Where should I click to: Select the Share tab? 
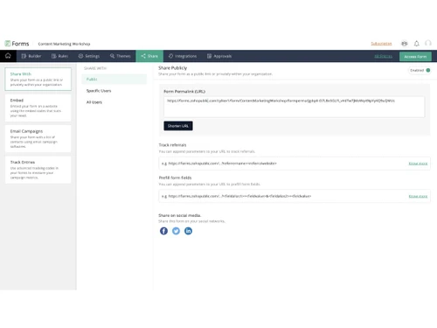pyautogui.click(x=149, y=56)
